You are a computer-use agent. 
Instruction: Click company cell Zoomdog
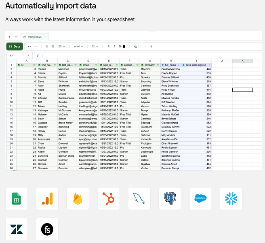click(150, 81)
